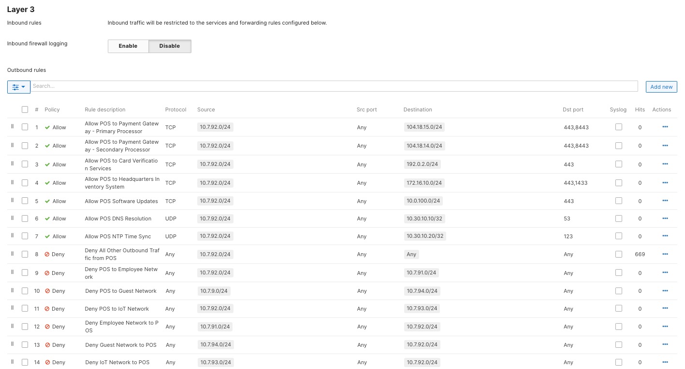
Task: Open the filter options icon above the rules table
Action: [15, 87]
